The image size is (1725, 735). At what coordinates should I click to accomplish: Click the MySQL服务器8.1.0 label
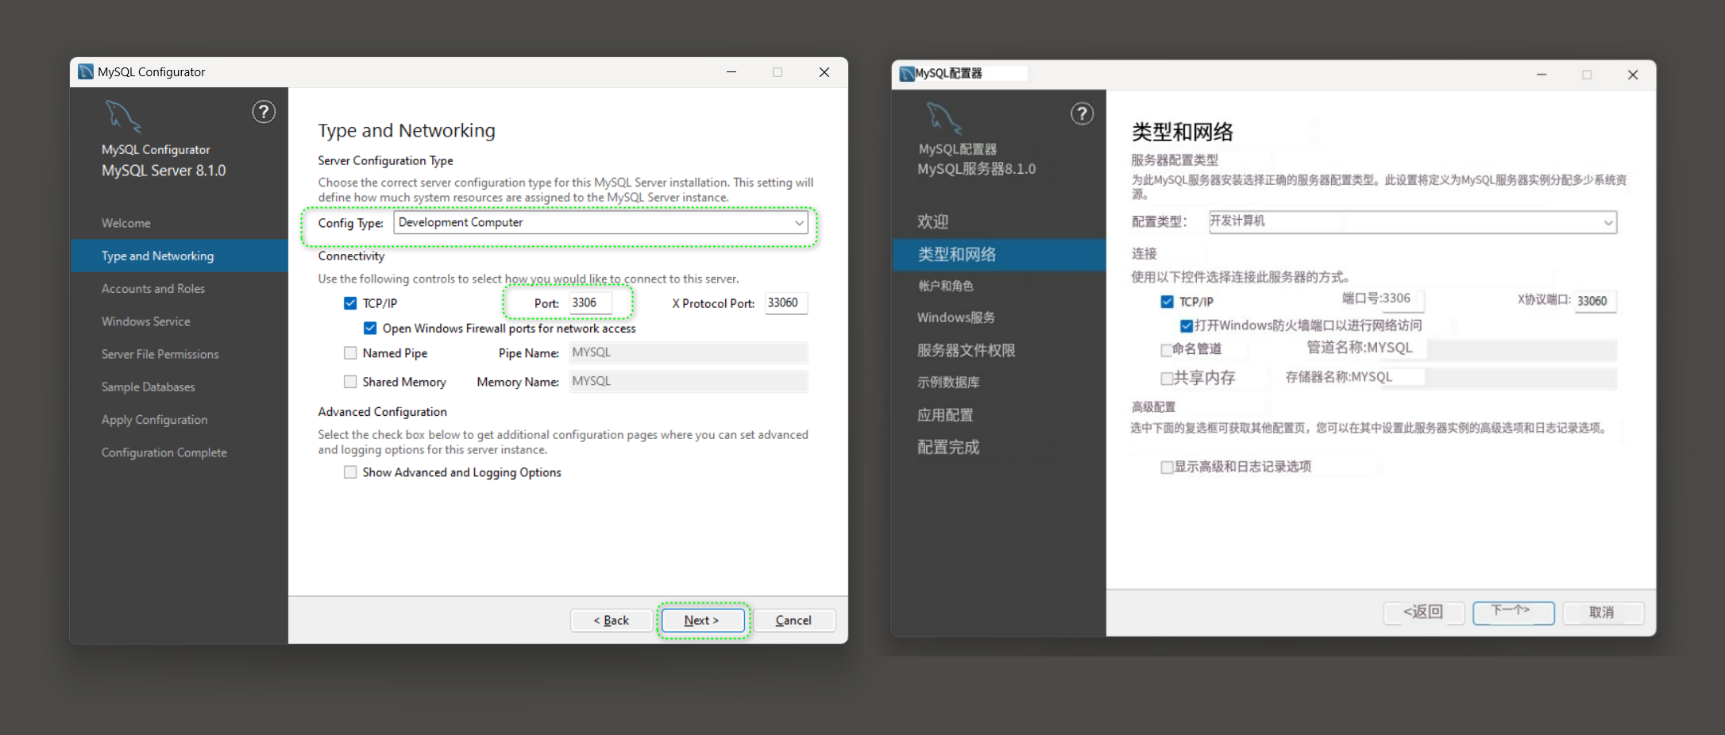click(x=976, y=169)
